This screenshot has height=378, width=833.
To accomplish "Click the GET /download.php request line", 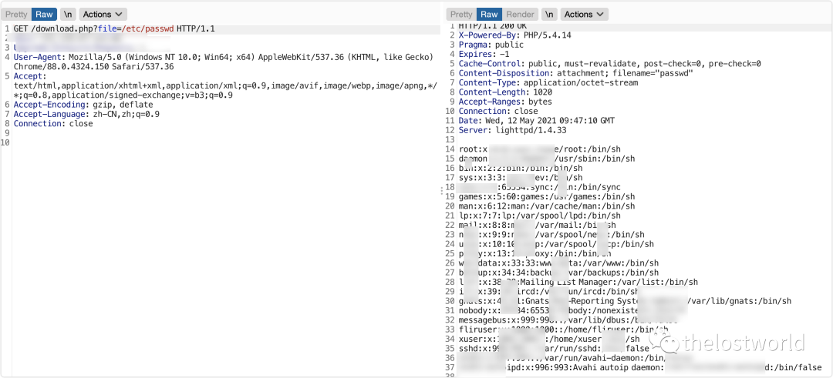I will click(x=114, y=28).
